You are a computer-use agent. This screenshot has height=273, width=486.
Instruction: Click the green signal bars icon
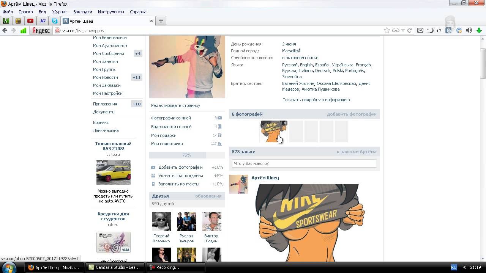pos(24,31)
